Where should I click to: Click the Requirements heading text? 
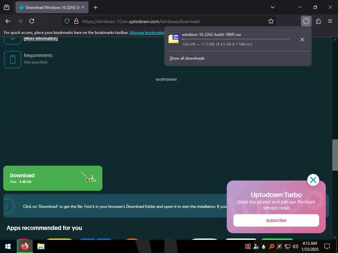point(38,55)
